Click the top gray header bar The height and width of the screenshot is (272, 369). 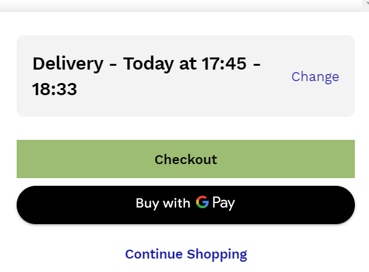point(181,6)
